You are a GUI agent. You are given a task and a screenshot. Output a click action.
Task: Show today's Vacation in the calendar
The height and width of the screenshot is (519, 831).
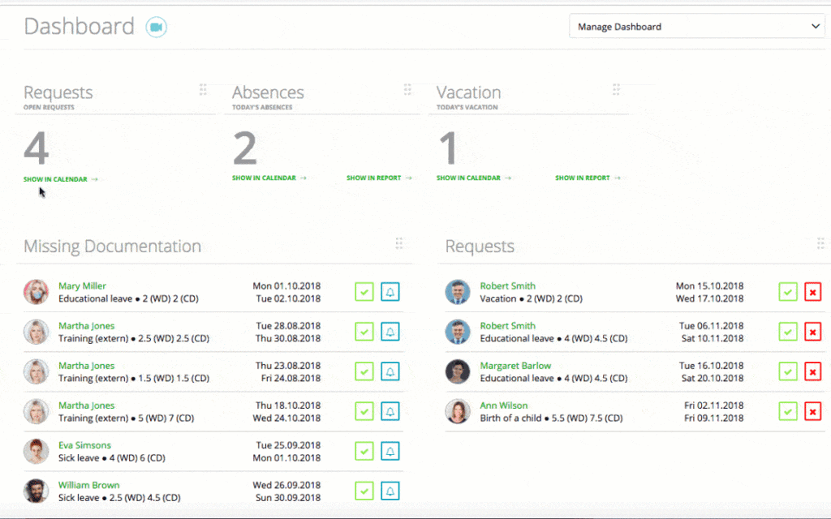click(x=470, y=178)
